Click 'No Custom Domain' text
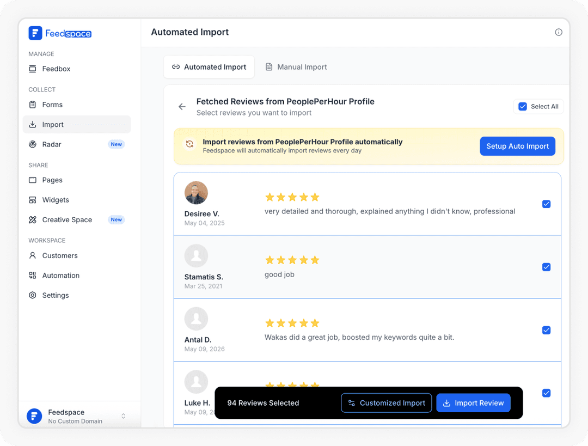The image size is (588, 446). click(x=75, y=421)
